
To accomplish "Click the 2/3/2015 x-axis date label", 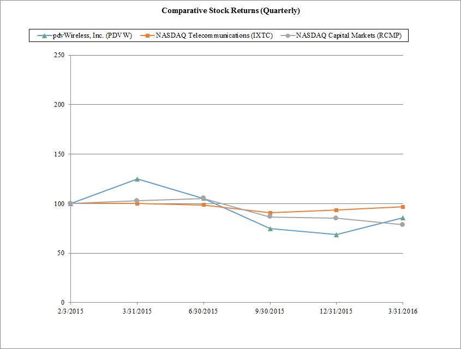I will [70, 311].
